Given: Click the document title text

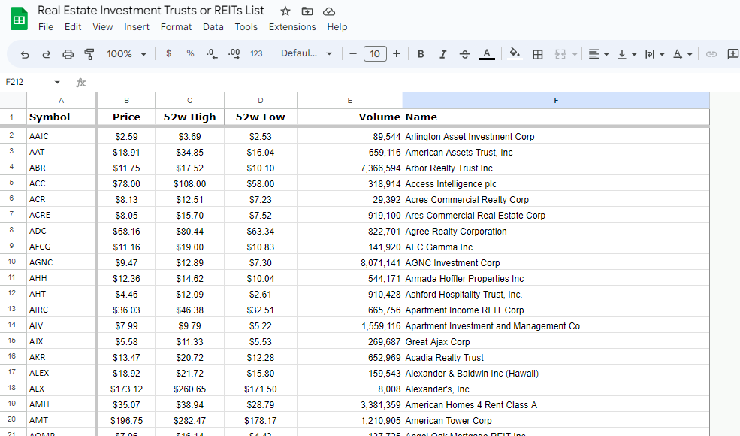Looking at the screenshot, I should click(150, 11).
